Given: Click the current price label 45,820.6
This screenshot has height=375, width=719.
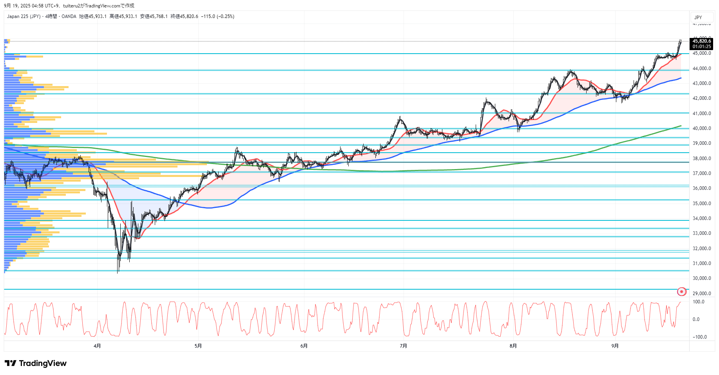Looking at the screenshot, I should pos(701,41).
